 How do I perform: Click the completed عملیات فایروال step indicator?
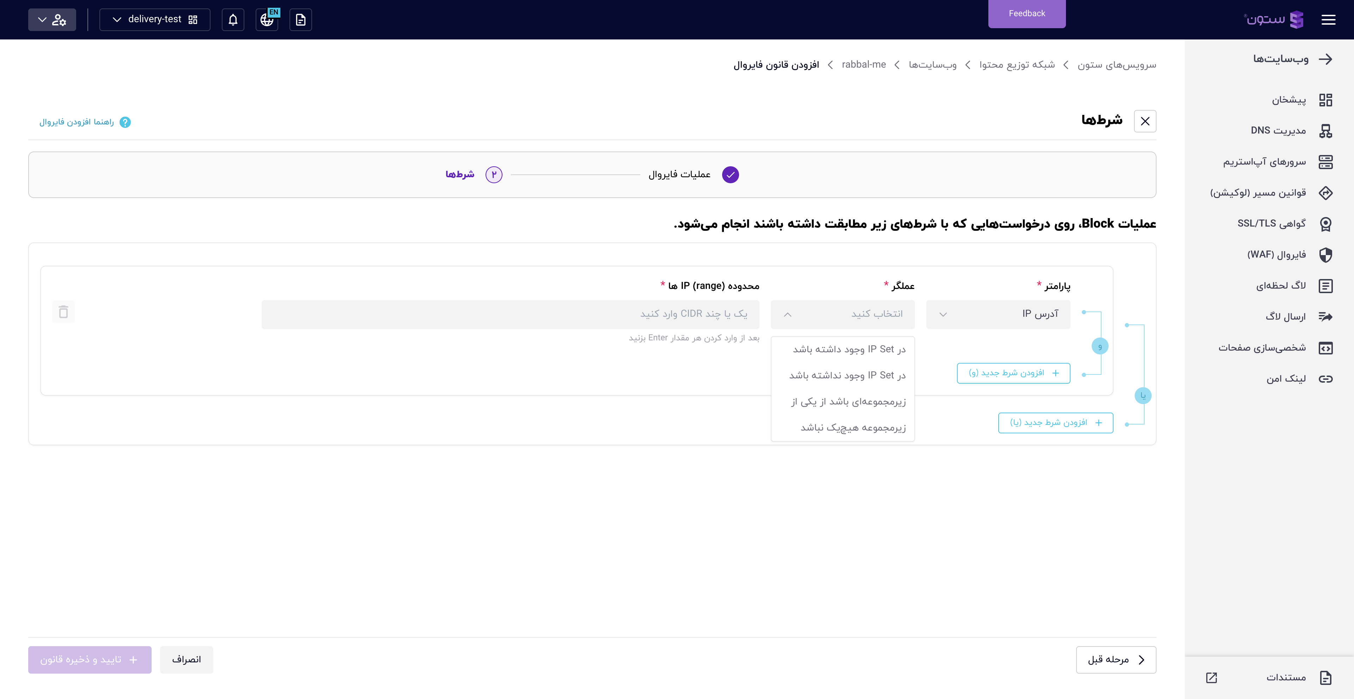pos(730,174)
